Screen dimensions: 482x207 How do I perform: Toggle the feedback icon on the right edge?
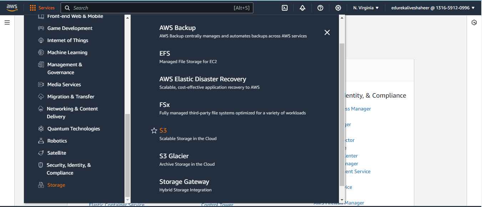click(x=474, y=22)
